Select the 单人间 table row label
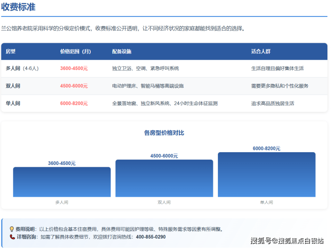331x248 pixels. point(13,103)
